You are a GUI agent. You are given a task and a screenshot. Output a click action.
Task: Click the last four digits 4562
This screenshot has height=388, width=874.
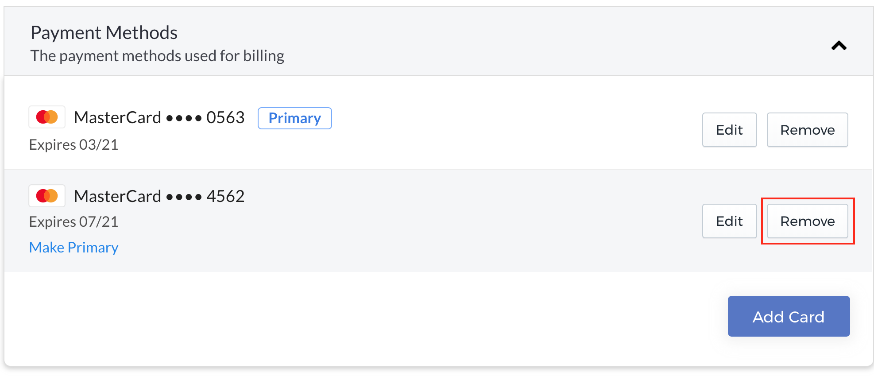(225, 196)
